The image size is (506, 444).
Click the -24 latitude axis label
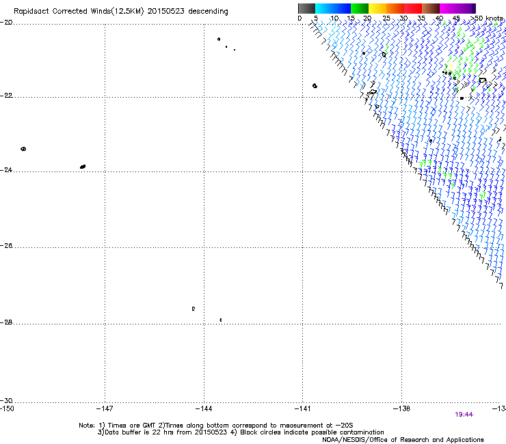pyautogui.click(x=6, y=170)
